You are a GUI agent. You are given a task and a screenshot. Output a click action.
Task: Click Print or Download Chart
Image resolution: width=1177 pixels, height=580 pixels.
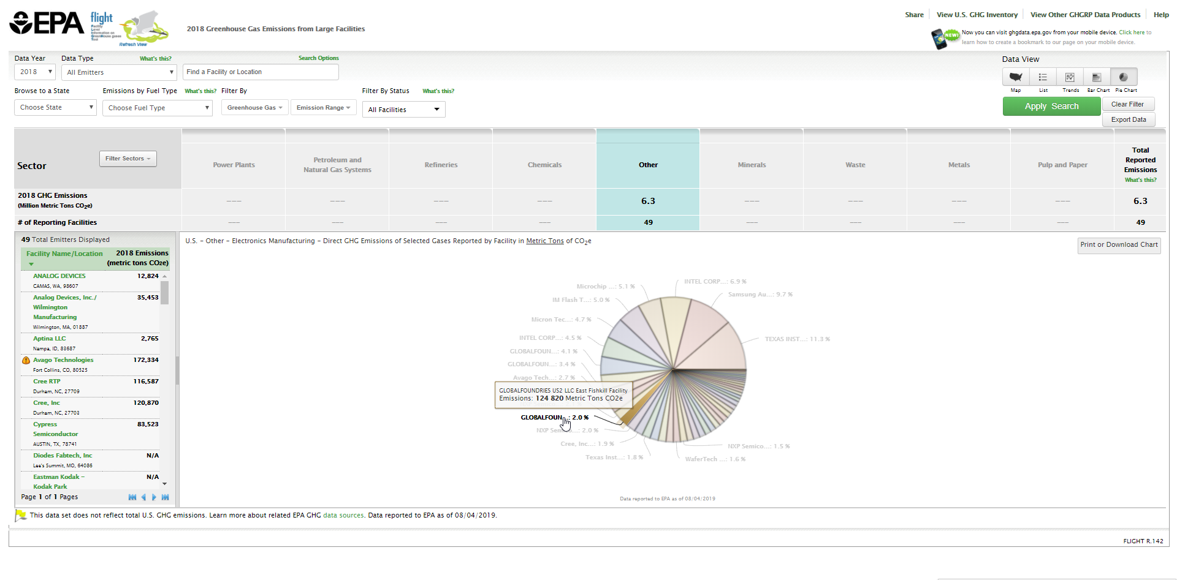click(1119, 245)
